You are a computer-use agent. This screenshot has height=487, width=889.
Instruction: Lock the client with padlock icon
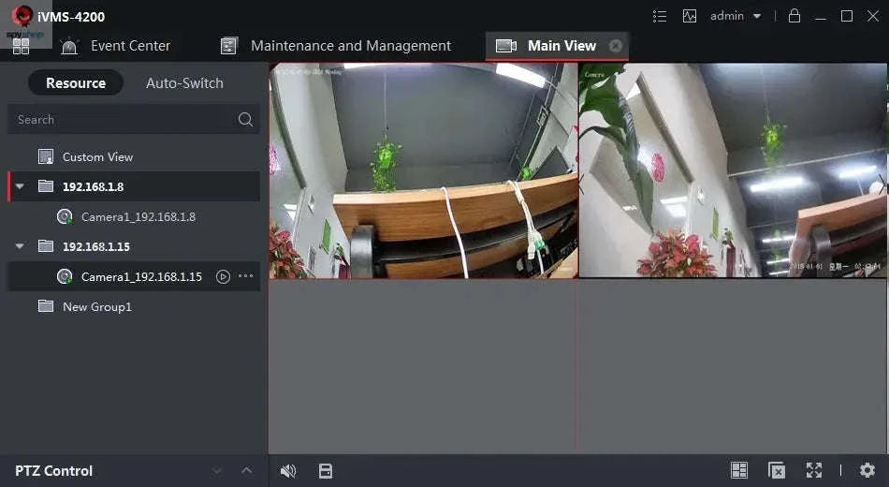(794, 16)
